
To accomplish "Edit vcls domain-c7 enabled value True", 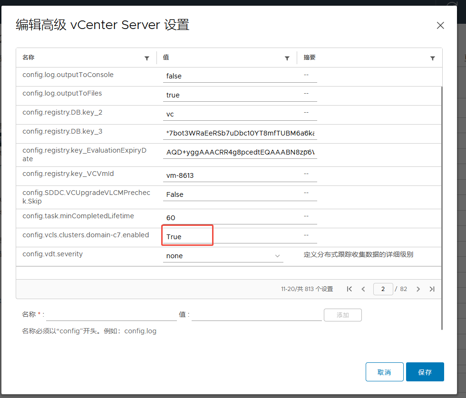I will (240, 237).
